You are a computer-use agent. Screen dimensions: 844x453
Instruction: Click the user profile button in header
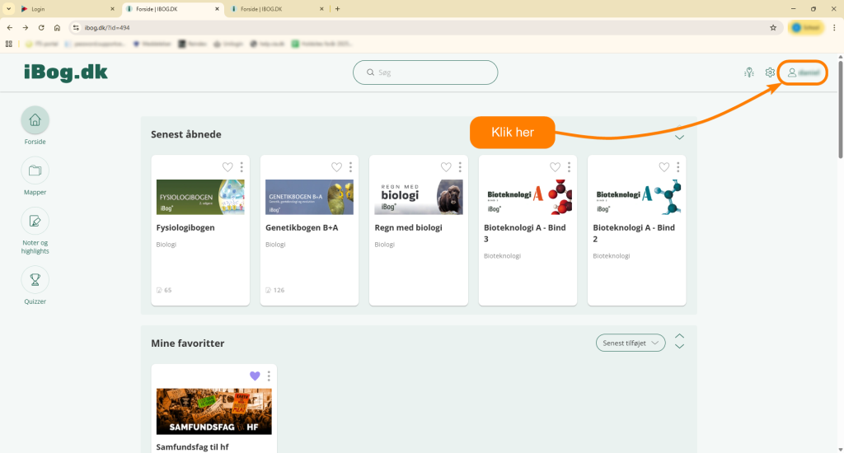point(802,72)
